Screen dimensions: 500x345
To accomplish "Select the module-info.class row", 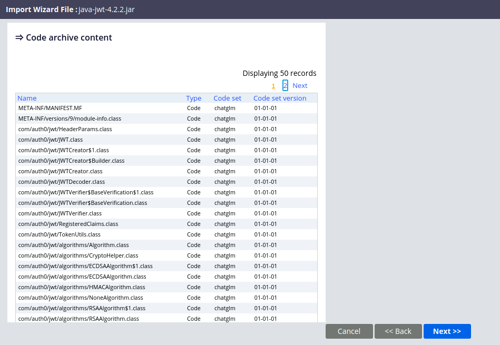I will pos(70,119).
